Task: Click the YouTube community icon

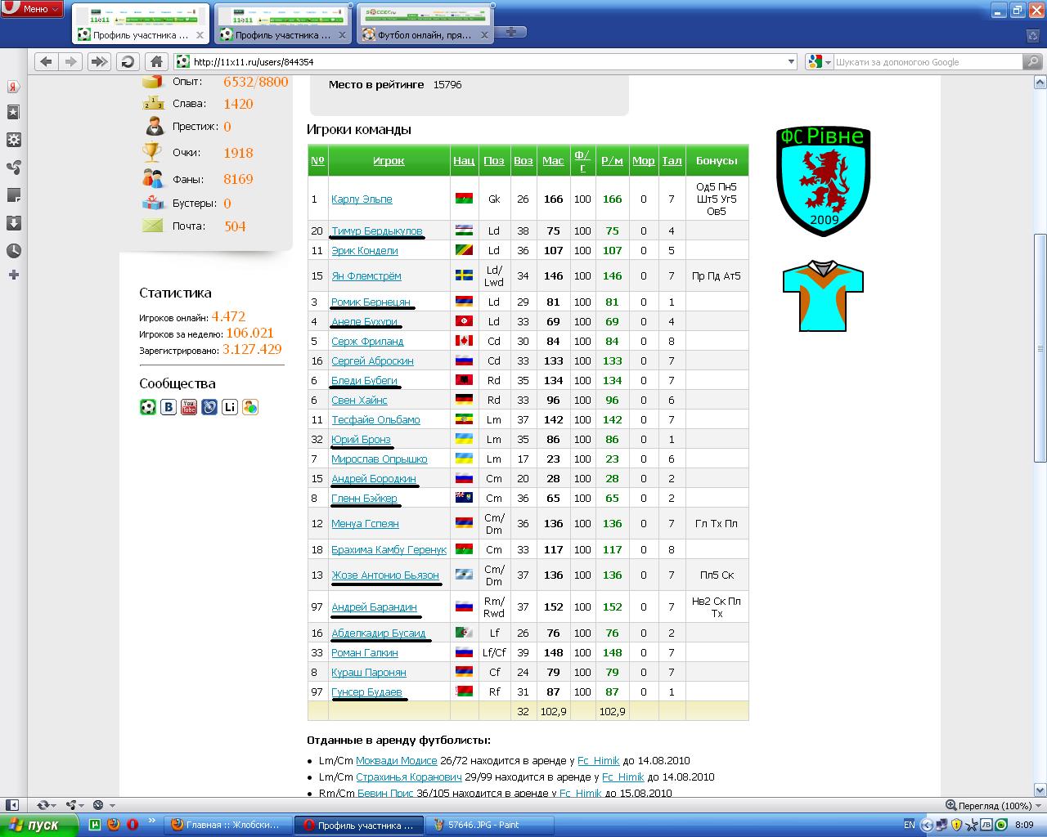Action: [x=189, y=407]
